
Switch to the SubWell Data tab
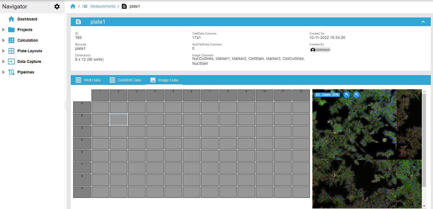tap(125, 80)
